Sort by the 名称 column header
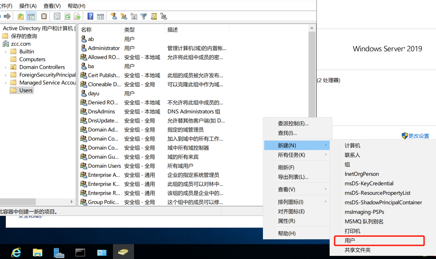 tap(100, 30)
